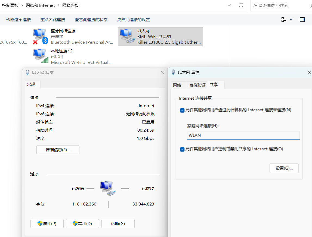The image size is (312, 237).
Task: Click the Killer E3100G 2.5 Gigabit Ether... text
Action: click(x=169, y=42)
